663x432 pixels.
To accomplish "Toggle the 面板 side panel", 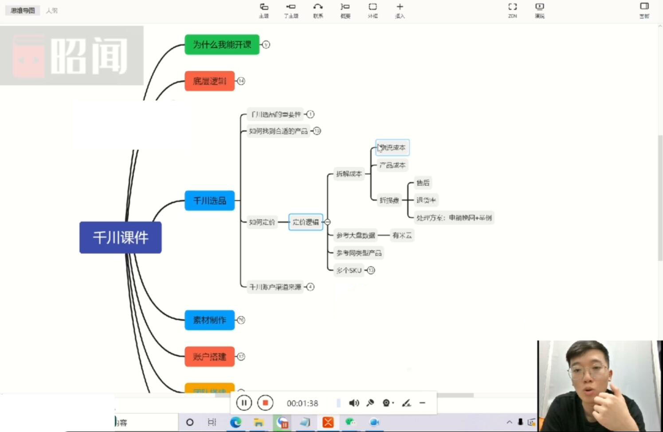I will [x=644, y=10].
